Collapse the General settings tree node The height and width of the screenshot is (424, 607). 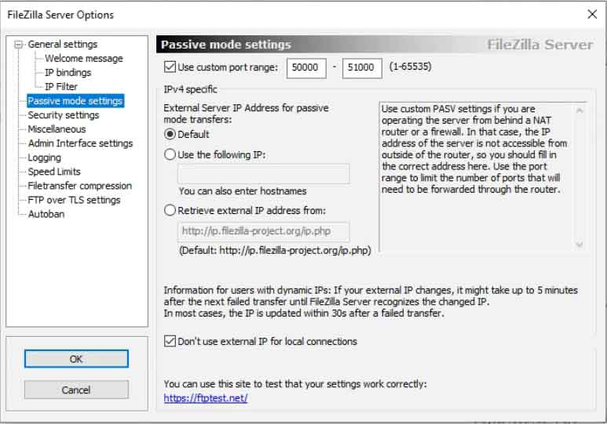[18, 45]
